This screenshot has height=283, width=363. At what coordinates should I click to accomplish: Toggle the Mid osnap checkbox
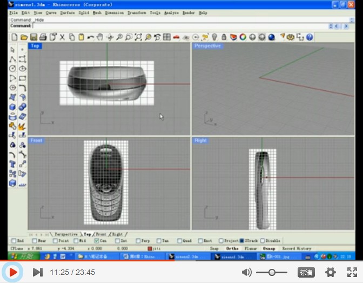[x=76, y=241]
